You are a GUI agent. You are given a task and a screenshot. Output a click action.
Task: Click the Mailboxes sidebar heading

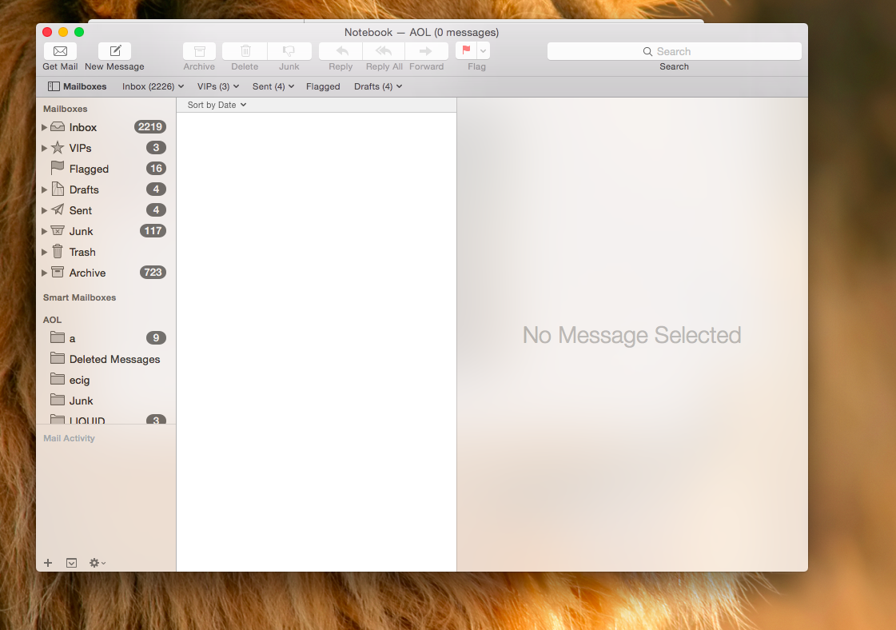66,109
